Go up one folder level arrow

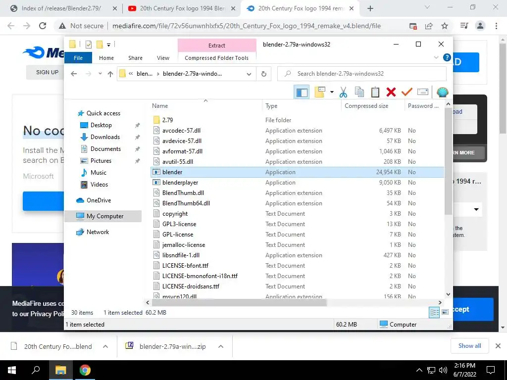click(110, 74)
